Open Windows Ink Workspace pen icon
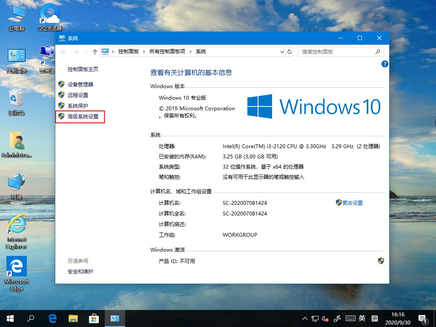Viewport: 436px width, 327px height. point(338,318)
